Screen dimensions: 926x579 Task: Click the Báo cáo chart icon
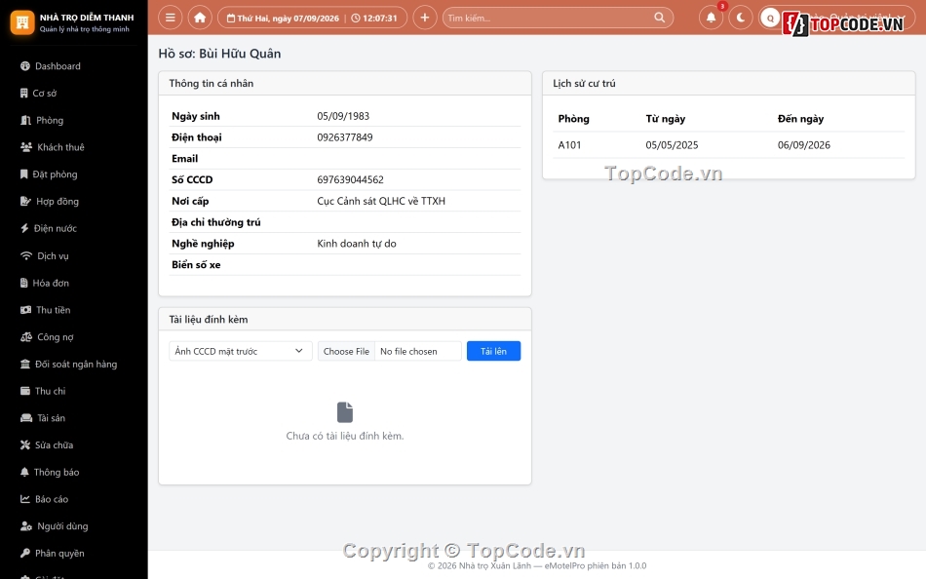tap(24, 499)
